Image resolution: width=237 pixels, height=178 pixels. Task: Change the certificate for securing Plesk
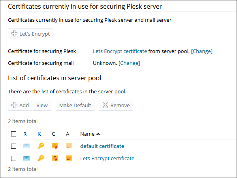pyautogui.click(x=201, y=51)
